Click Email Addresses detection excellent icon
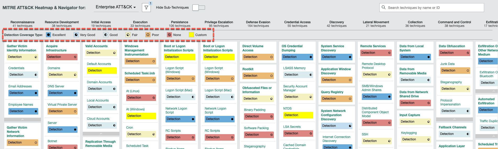 pos(36,93)
